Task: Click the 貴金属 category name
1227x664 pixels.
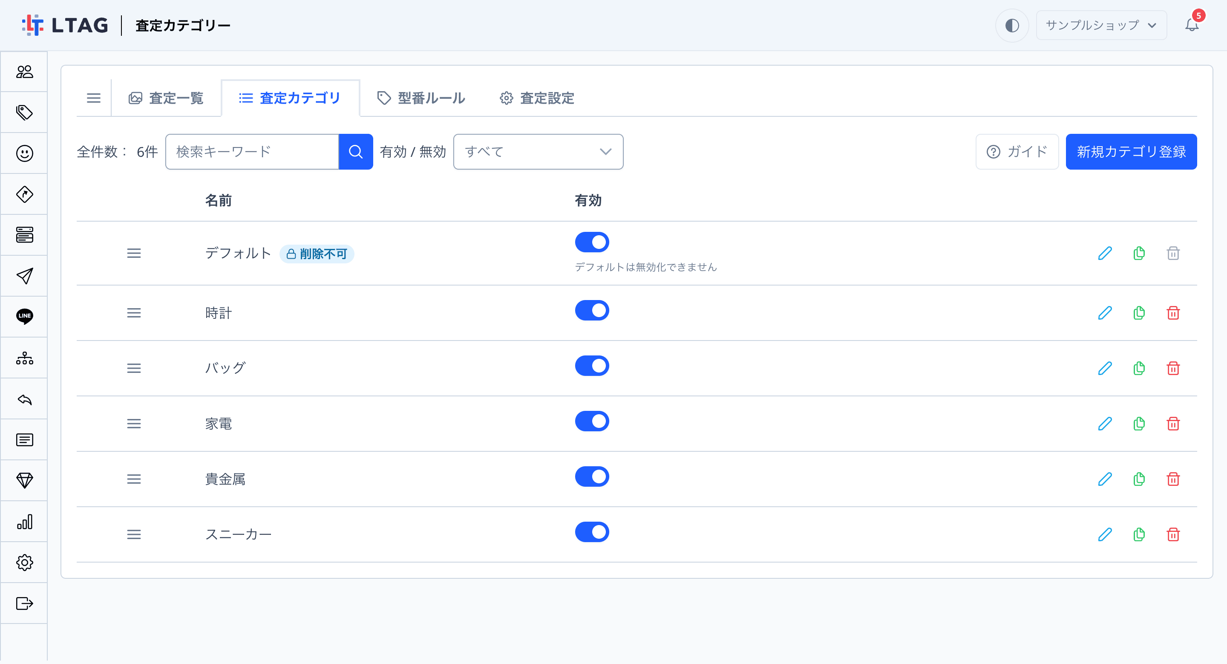Action: point(225,479)
